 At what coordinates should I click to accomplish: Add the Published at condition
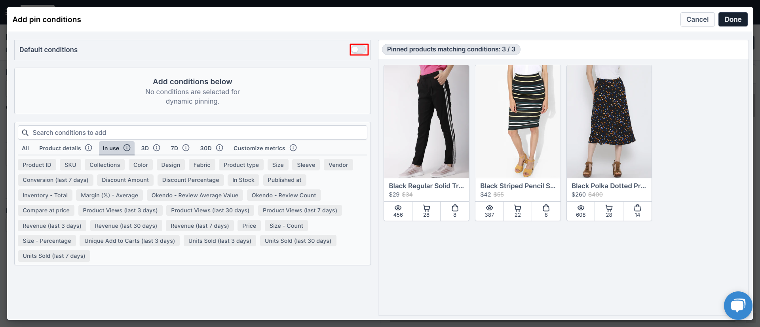pos(284,180)
